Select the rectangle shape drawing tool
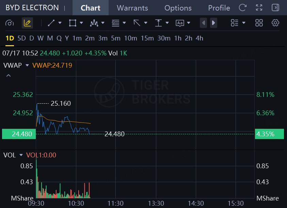Screen dimensions: 287x208 (x=73, y=23)
